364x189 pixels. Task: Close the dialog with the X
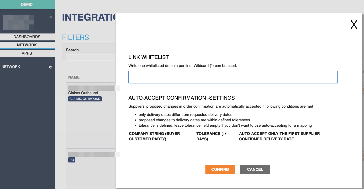(354, 25)
